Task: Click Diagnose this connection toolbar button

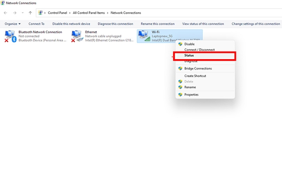Action: (x=116, y=24)
